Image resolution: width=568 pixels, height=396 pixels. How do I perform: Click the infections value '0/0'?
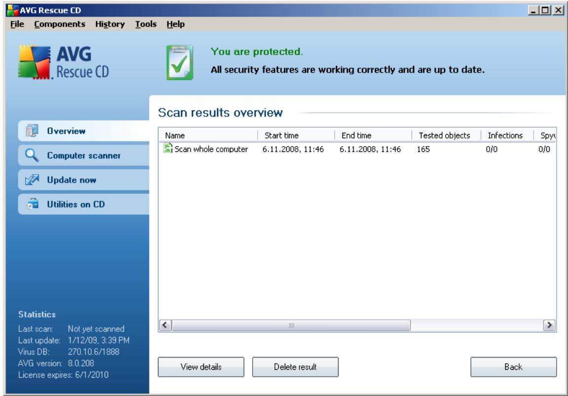pyautogui.click(x=492, y=149)
